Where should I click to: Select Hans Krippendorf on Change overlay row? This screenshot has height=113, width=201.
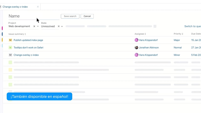148,55
